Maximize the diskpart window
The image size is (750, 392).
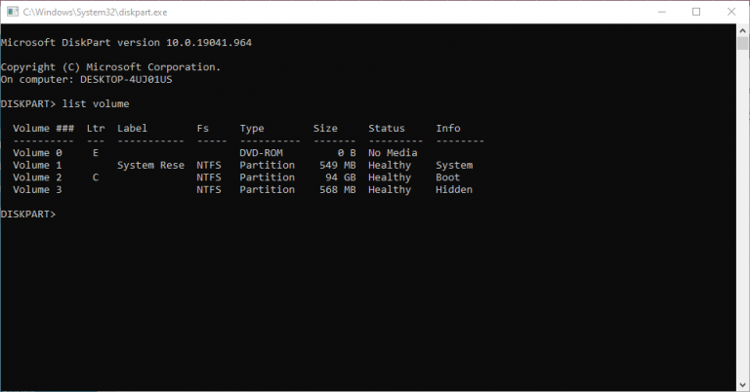[x=696, y=12]
